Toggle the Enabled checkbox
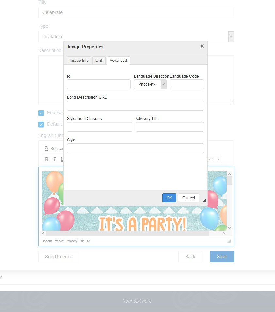 (x=41, y=113)
